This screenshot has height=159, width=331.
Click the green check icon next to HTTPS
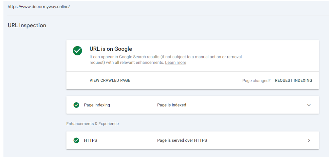click(76, 140)
